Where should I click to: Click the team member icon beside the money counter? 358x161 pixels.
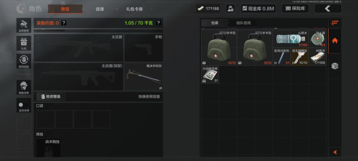230,9
